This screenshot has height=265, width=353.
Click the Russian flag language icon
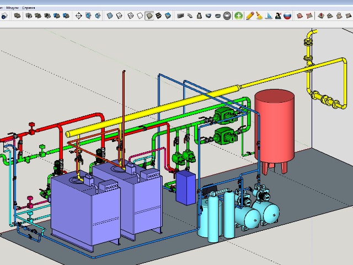(x=287, y=16)
